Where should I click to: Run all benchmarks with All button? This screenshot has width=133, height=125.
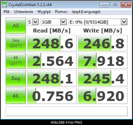[16, 26]
